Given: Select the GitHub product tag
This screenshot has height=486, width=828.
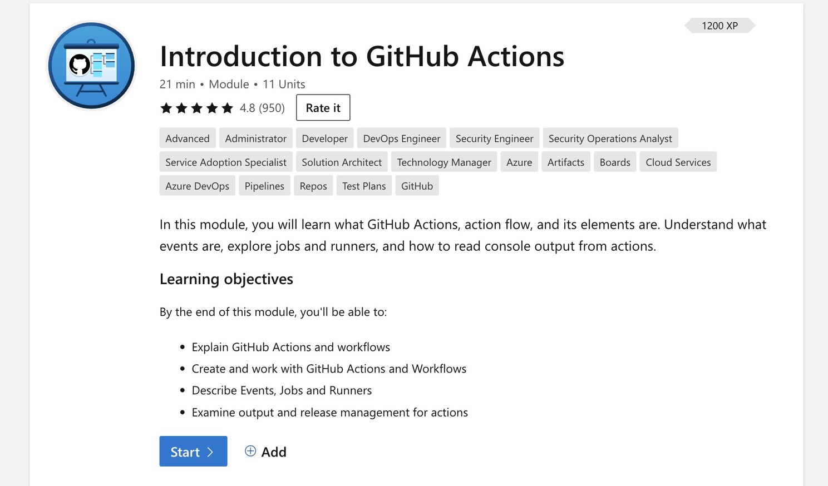Looking at the screenshot, I should tap(417, 186).
